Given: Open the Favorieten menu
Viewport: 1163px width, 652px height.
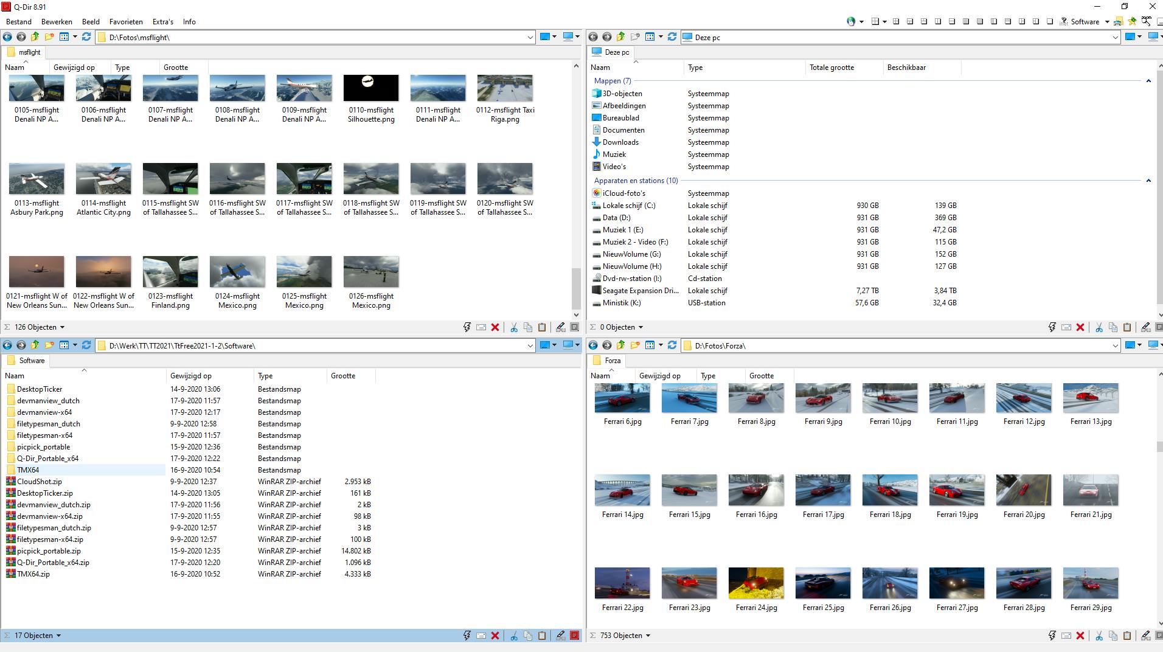Looking at the screenshot, I should tap(126, 21).
